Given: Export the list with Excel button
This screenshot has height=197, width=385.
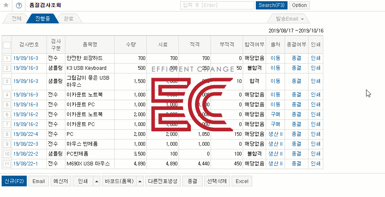Looking at the screenshot, I should [242, 181].
